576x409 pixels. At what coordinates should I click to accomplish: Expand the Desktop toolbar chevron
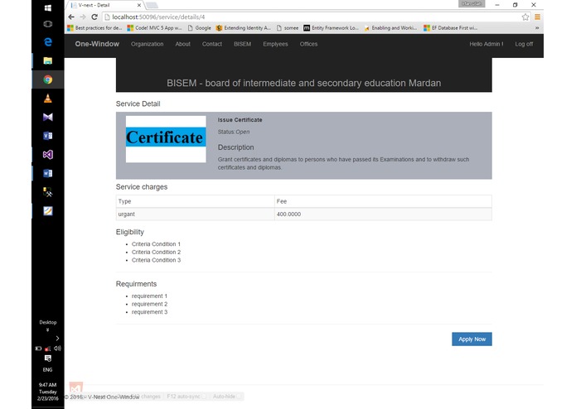point(48,330)
